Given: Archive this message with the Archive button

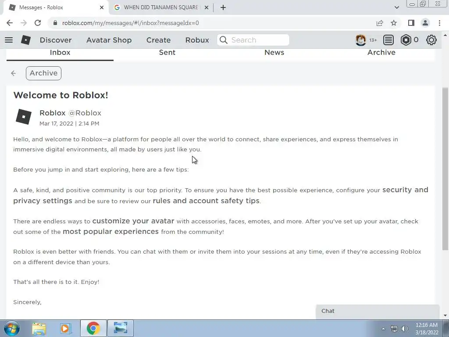Looking at the screenshot, I should click(43, 73).
